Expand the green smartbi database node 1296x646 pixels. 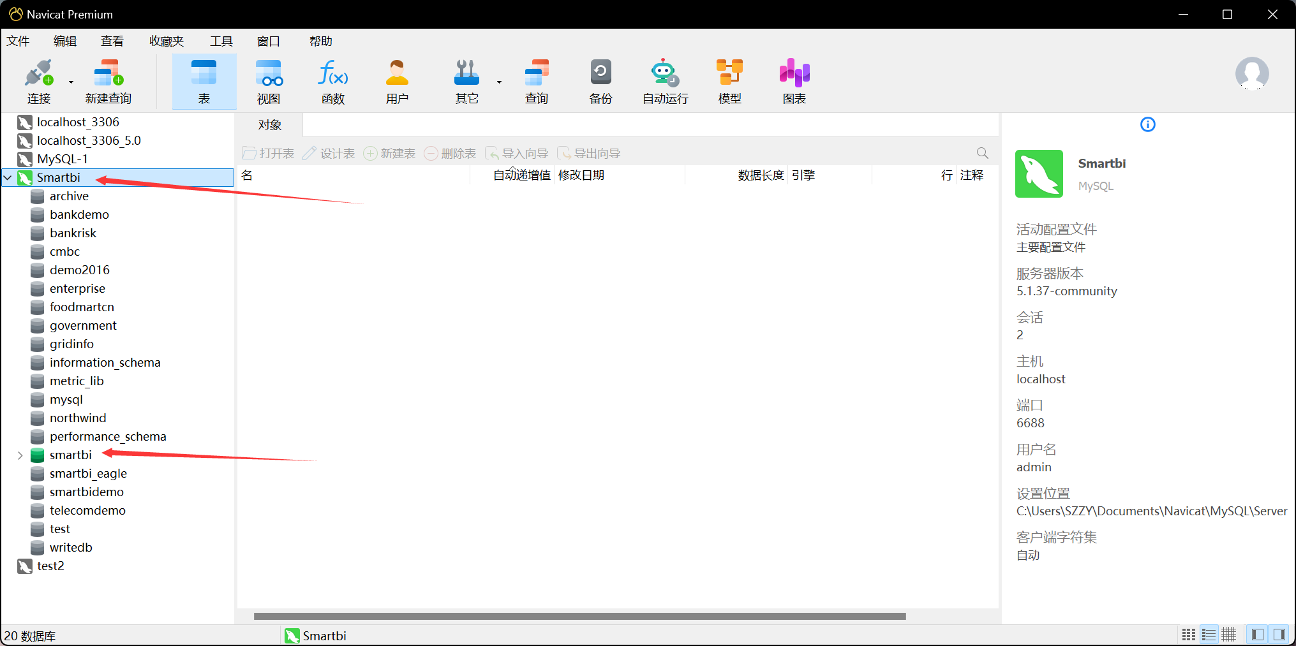coord(20,455)
